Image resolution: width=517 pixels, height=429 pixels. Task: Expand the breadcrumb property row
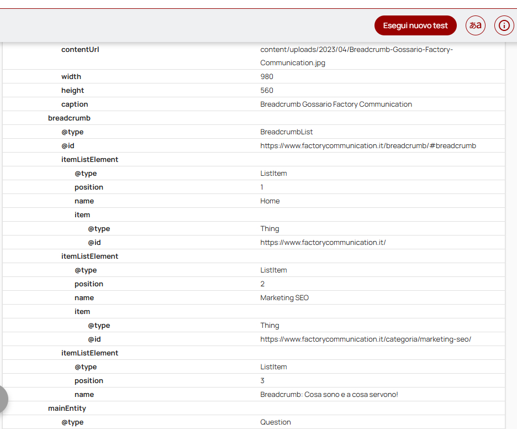(69, 118)
